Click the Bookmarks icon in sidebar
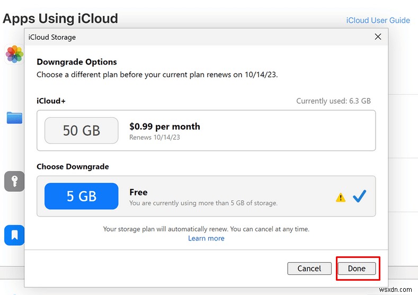 click(x=14, y=235)
